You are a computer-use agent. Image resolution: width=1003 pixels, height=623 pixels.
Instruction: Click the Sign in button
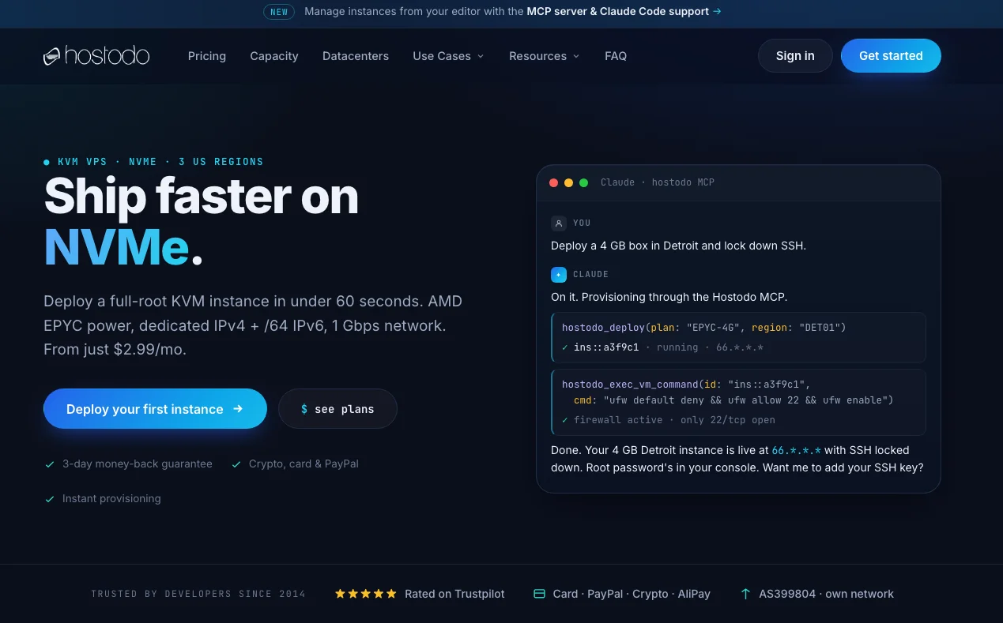(795, 56)
